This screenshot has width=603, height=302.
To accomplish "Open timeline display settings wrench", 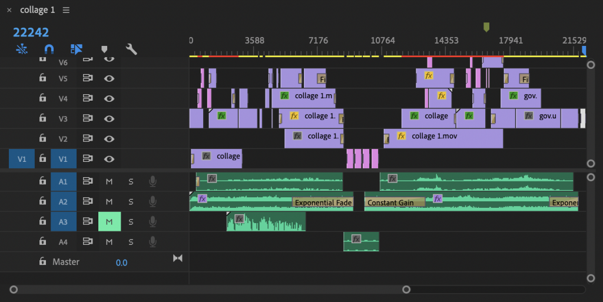I will click(131, 49).
